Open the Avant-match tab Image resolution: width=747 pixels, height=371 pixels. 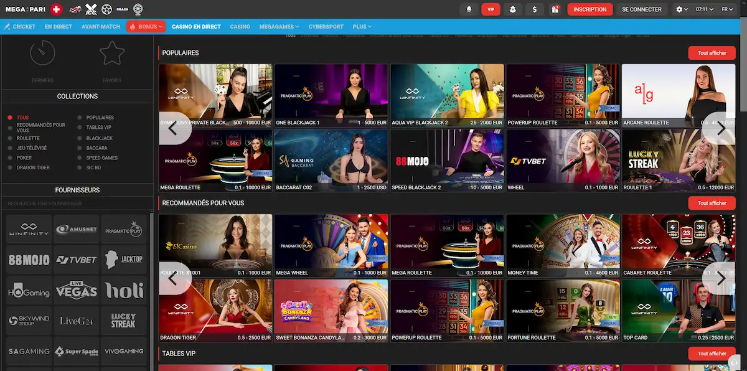pyautogui.click(x=100, y=27)
